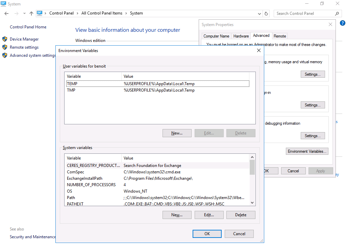Click the shield icon beside Remote settings
Screen dimensions: 346x246
tap(5, 47)
